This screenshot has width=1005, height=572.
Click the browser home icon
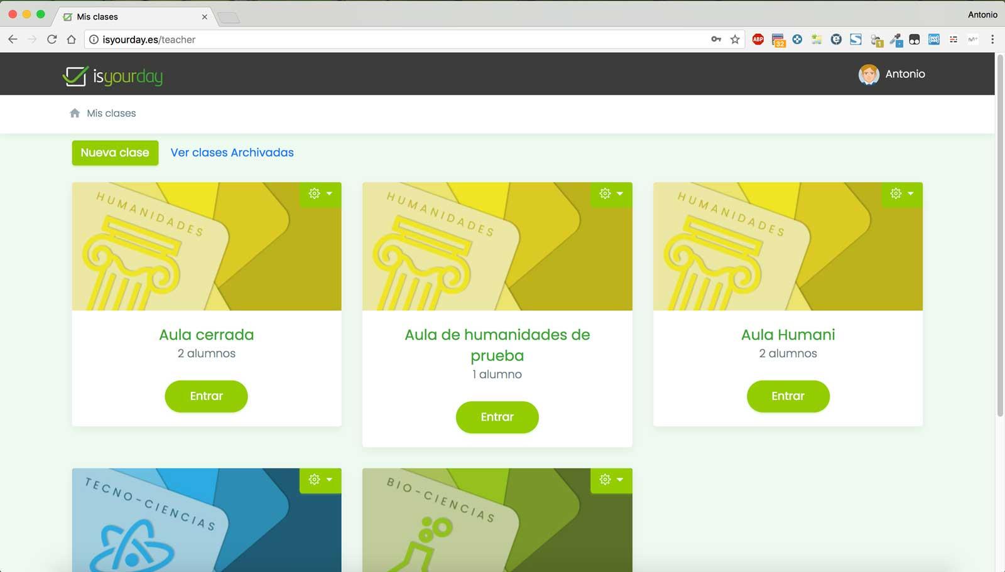tap(72, 39)
